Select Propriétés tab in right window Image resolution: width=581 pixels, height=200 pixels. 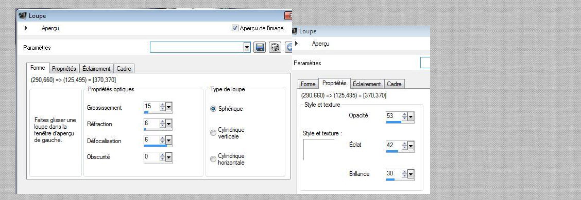334,84
